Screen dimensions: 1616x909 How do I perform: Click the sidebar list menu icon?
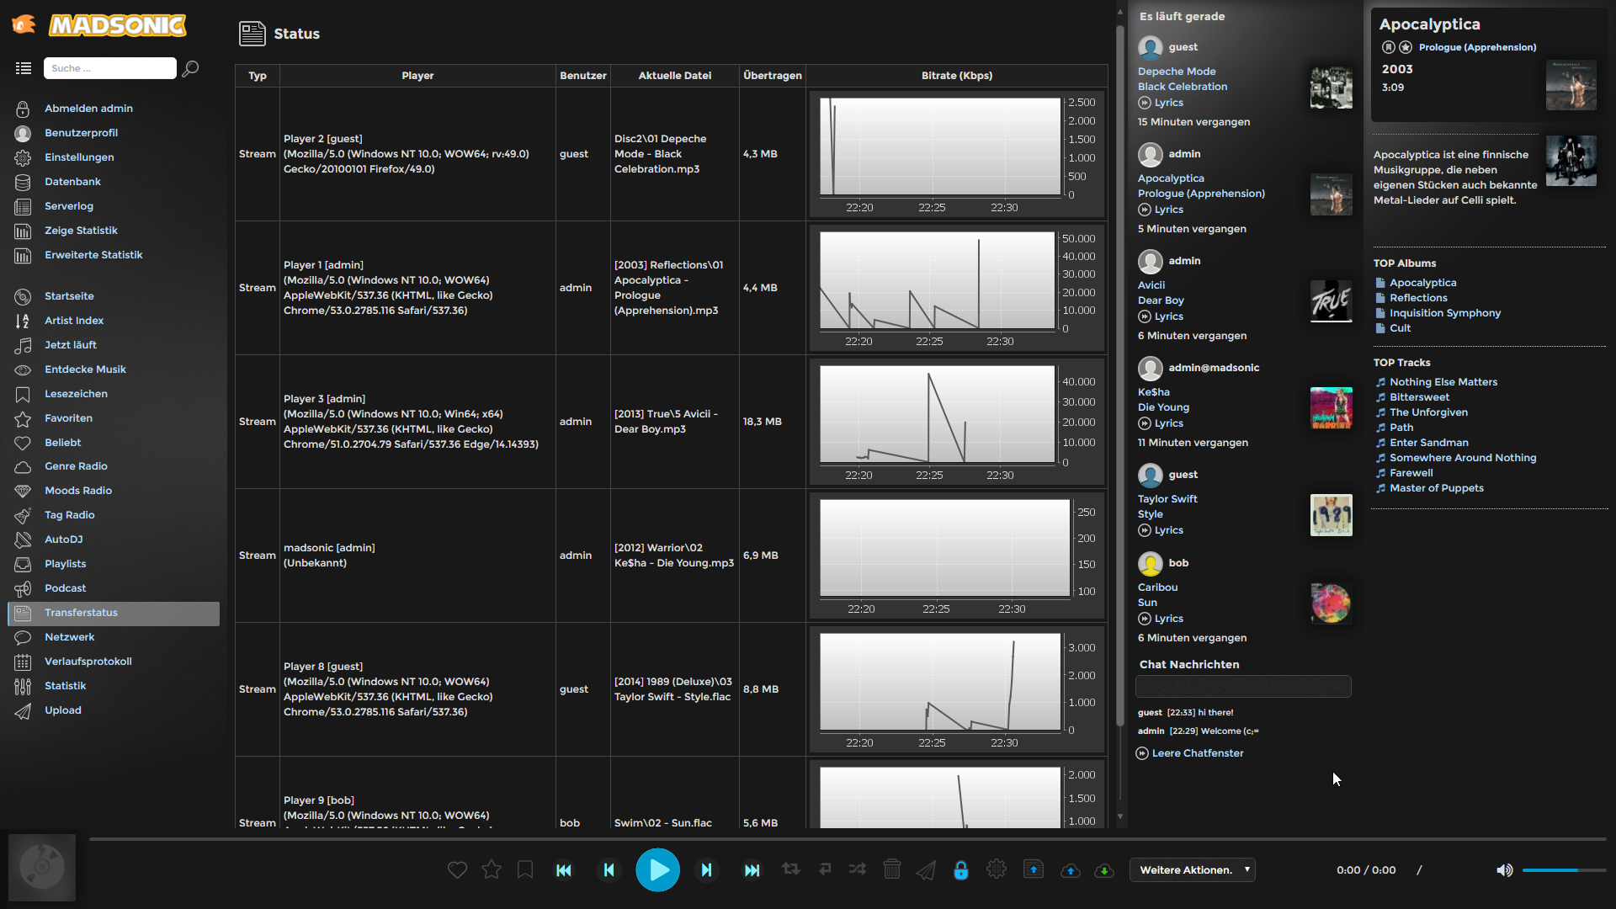point(24,68)
